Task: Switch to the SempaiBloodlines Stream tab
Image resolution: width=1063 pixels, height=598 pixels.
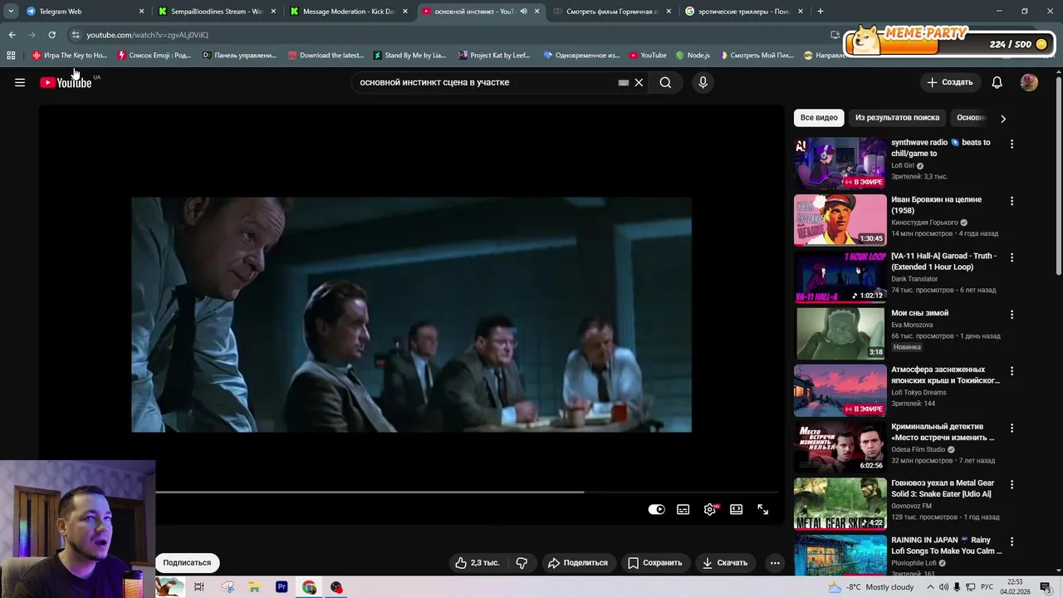Action: [x=217, y=12]
